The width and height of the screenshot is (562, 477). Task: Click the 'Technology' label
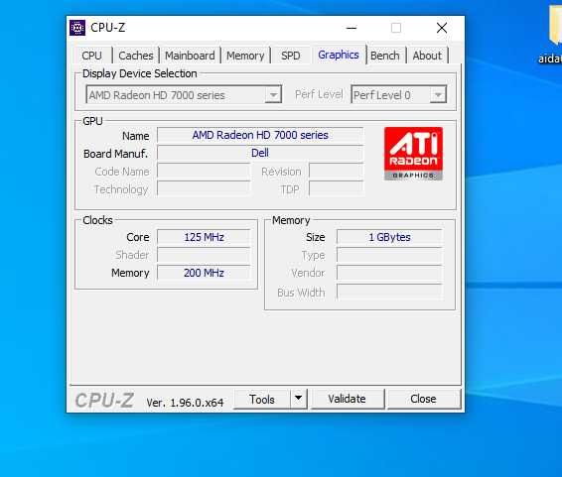(121, 189)
